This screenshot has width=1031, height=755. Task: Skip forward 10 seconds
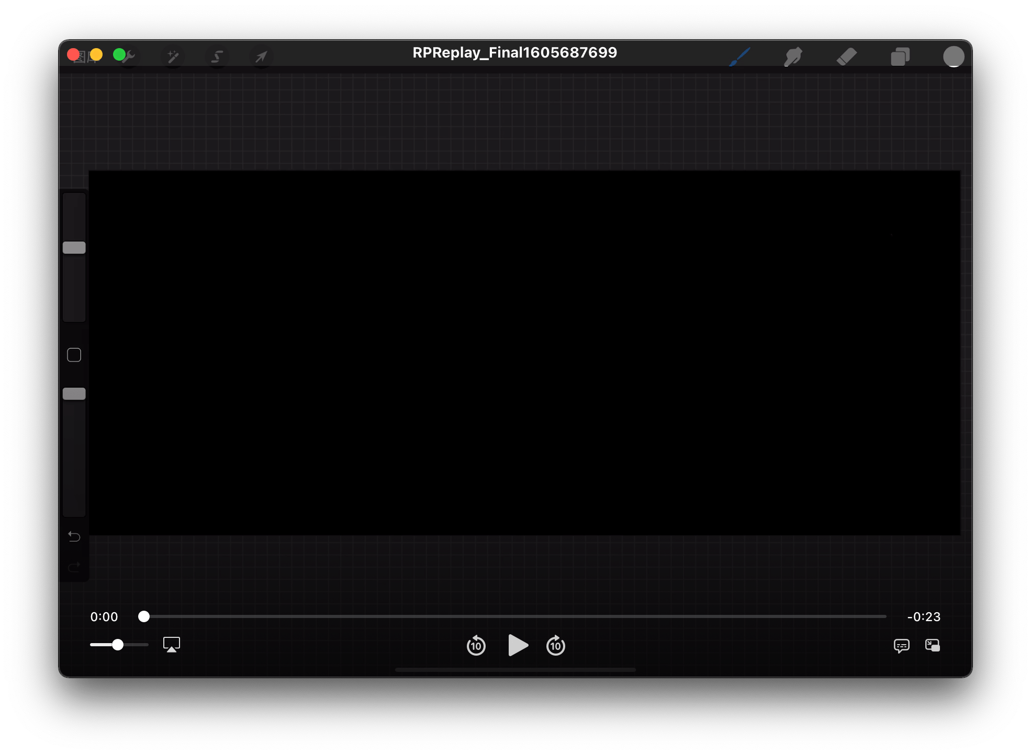pyautogui.click(x=556, y=646)
